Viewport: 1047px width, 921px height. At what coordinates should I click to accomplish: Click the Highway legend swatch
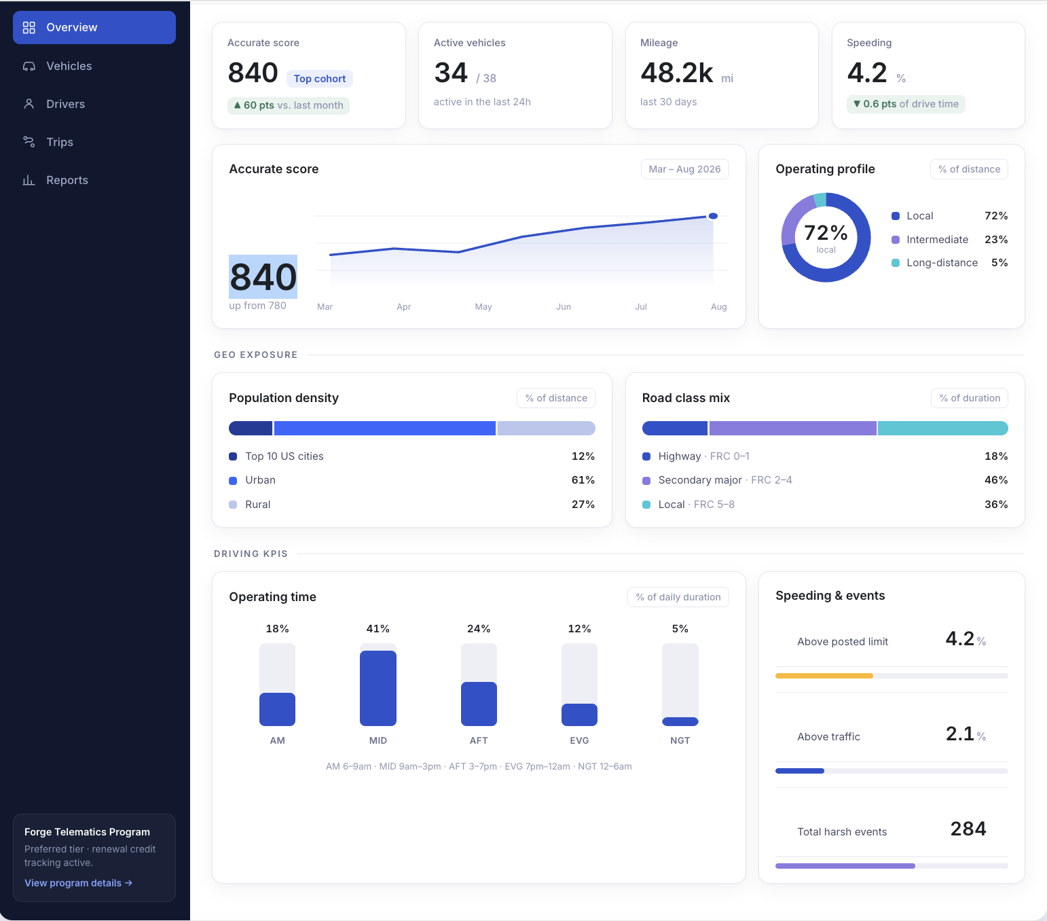(646, 456)
